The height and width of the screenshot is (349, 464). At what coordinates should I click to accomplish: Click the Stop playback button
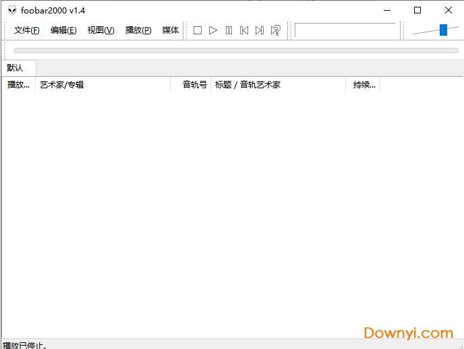click(x=198, y=30)
